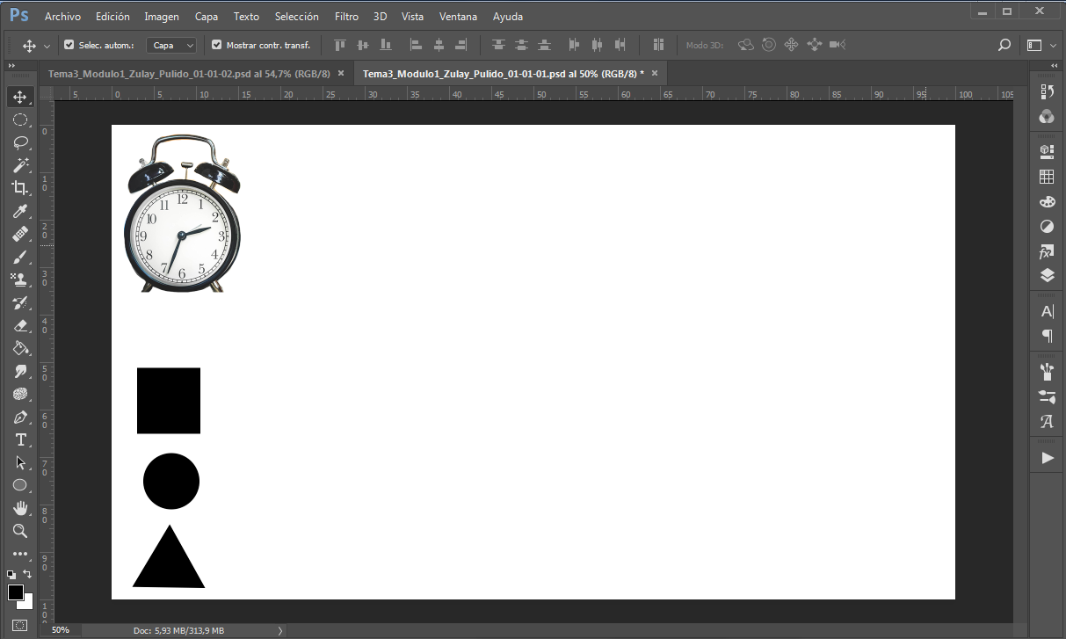Open the Paragraph panel icon
The image size is (1066, 639).
tap(1047, 335)
